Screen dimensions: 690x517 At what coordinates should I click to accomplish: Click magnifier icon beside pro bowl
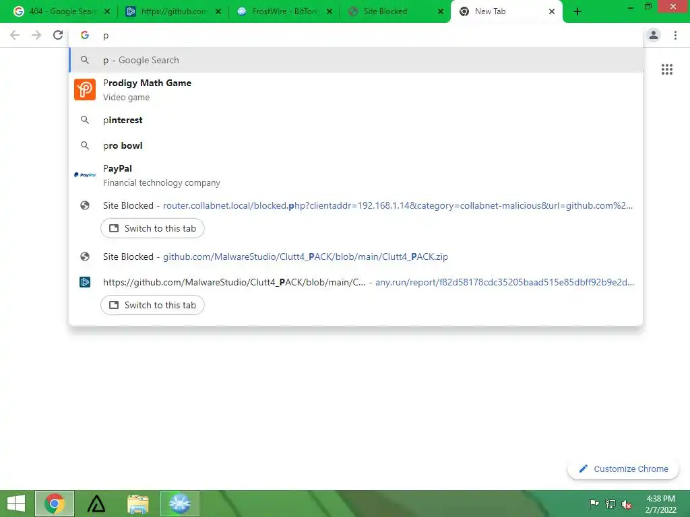[85, 145]
